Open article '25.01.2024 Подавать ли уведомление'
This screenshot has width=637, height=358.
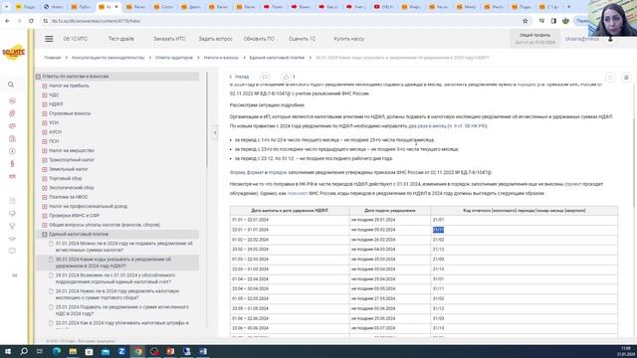121,310
